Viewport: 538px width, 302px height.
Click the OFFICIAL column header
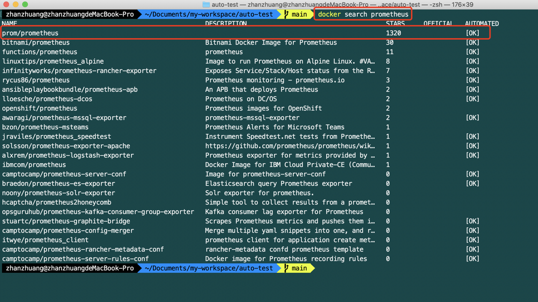[439, 24]
